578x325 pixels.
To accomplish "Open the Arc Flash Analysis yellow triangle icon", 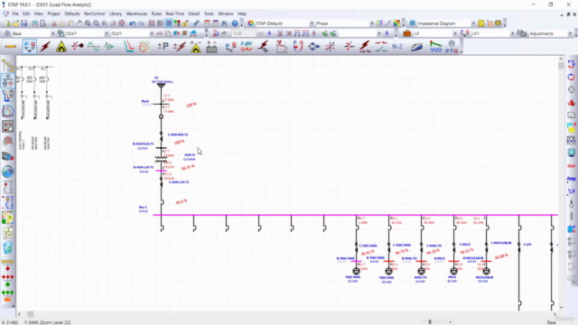I will pos(61,47).
